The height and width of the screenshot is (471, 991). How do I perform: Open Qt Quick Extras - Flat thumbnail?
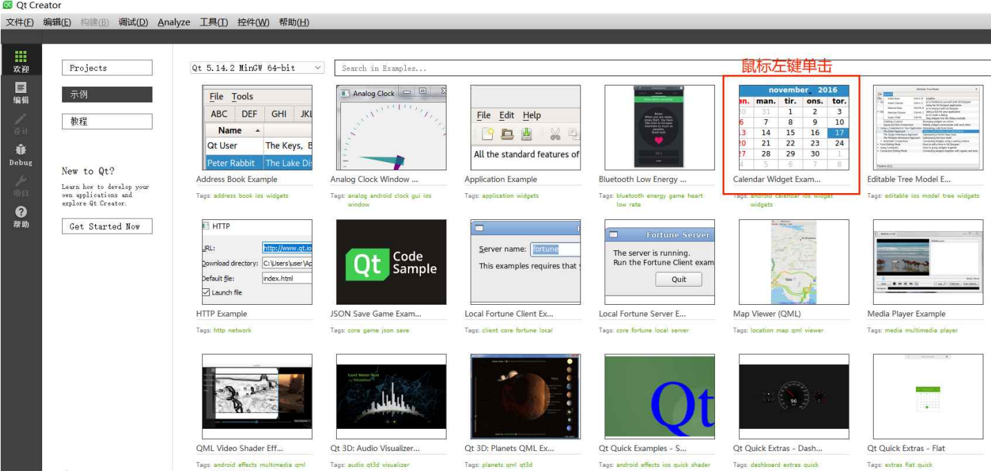[928, 397]
